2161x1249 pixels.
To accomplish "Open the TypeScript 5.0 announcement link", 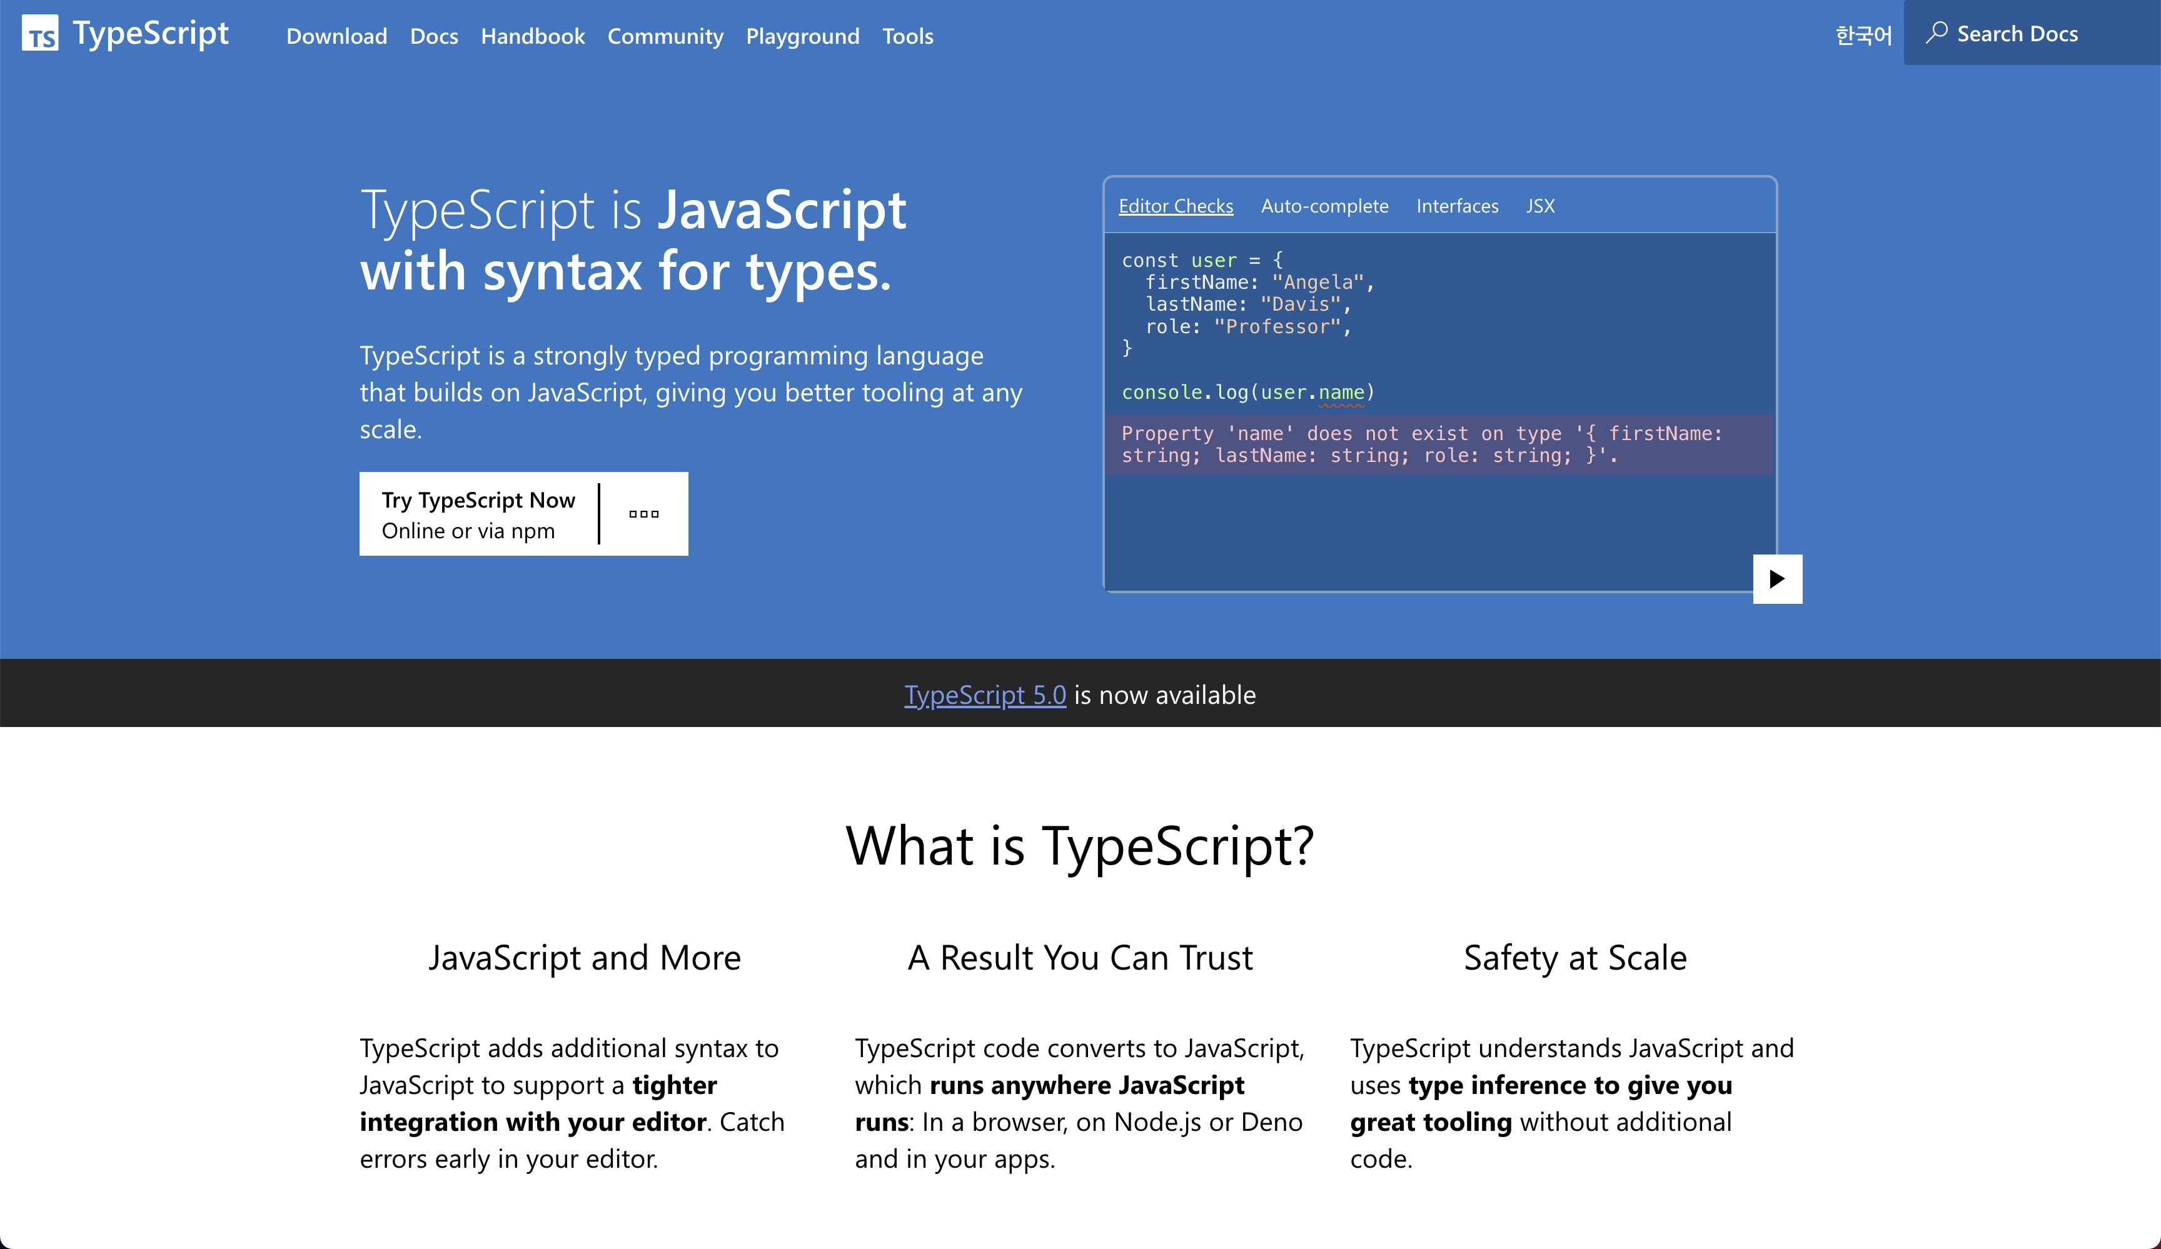I will coord(985,695).
